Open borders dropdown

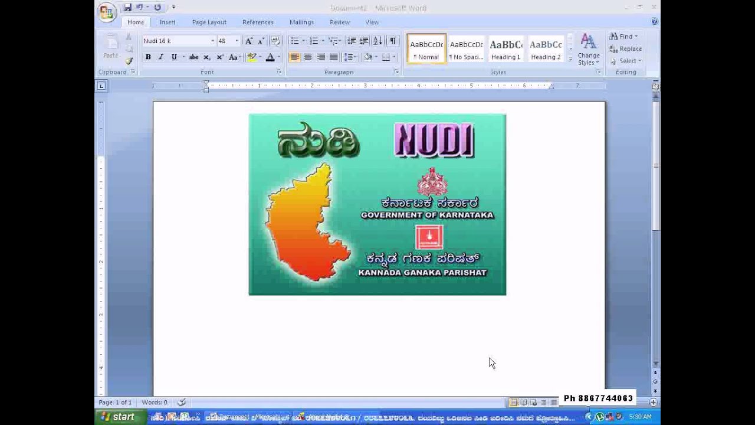[393, 57]
